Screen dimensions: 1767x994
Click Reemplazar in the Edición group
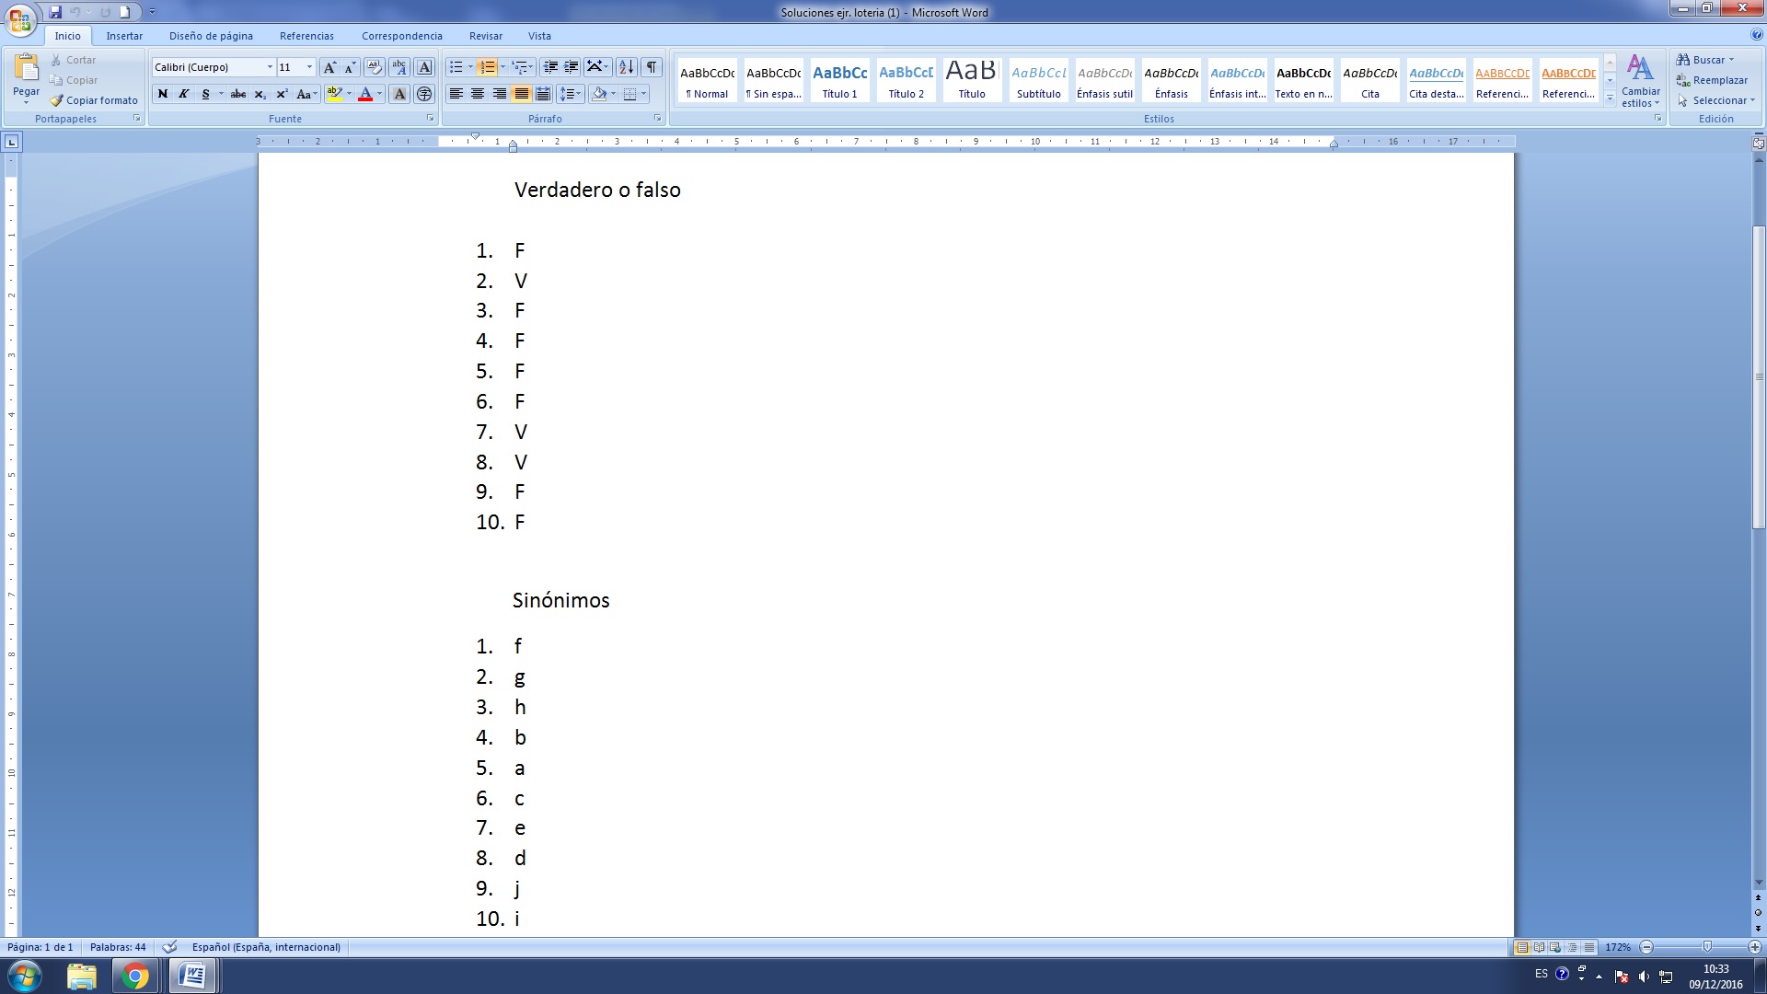(x=1713, y=80)
